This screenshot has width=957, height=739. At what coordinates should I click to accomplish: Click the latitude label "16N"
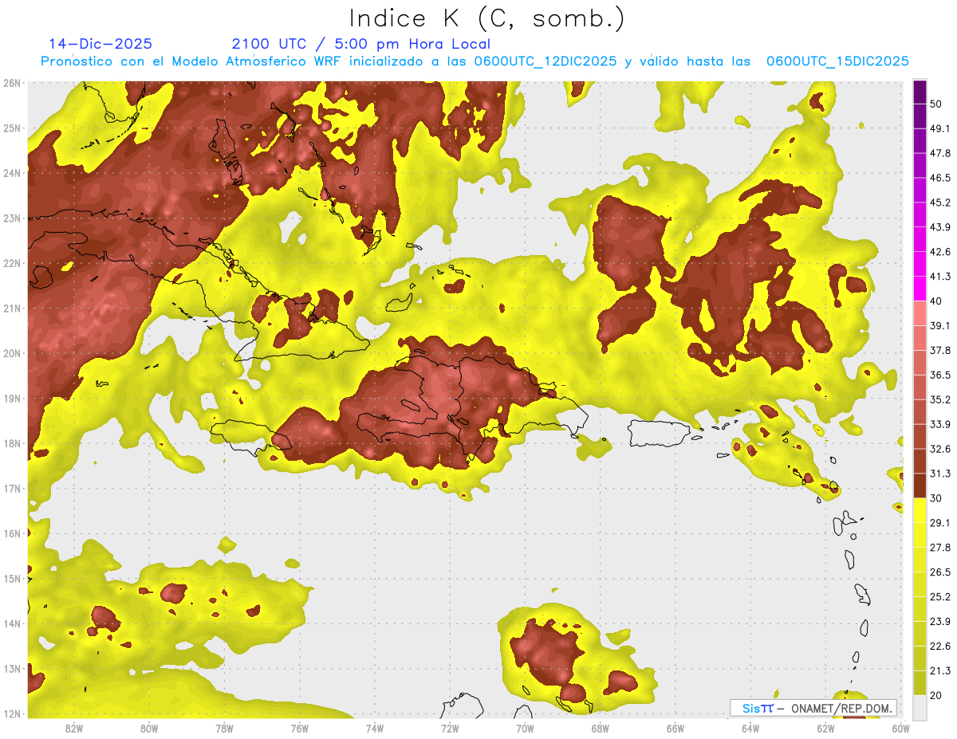(12, 533)
